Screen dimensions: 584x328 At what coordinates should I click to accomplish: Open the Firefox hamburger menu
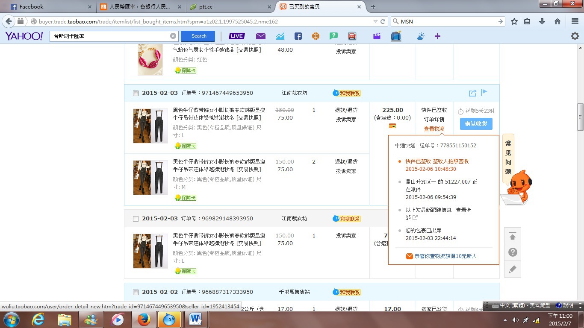575,21
